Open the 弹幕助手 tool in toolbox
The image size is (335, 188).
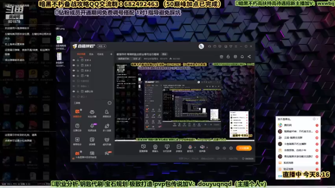coord(77,113)
